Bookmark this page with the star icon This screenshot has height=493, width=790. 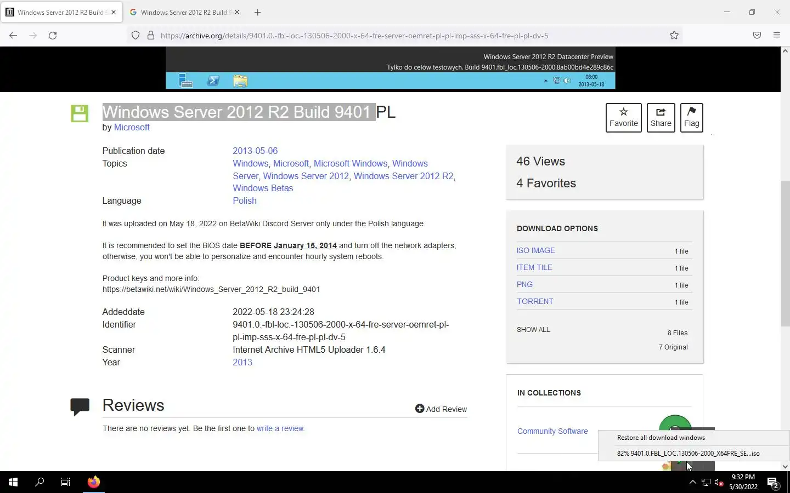(674, 36)
